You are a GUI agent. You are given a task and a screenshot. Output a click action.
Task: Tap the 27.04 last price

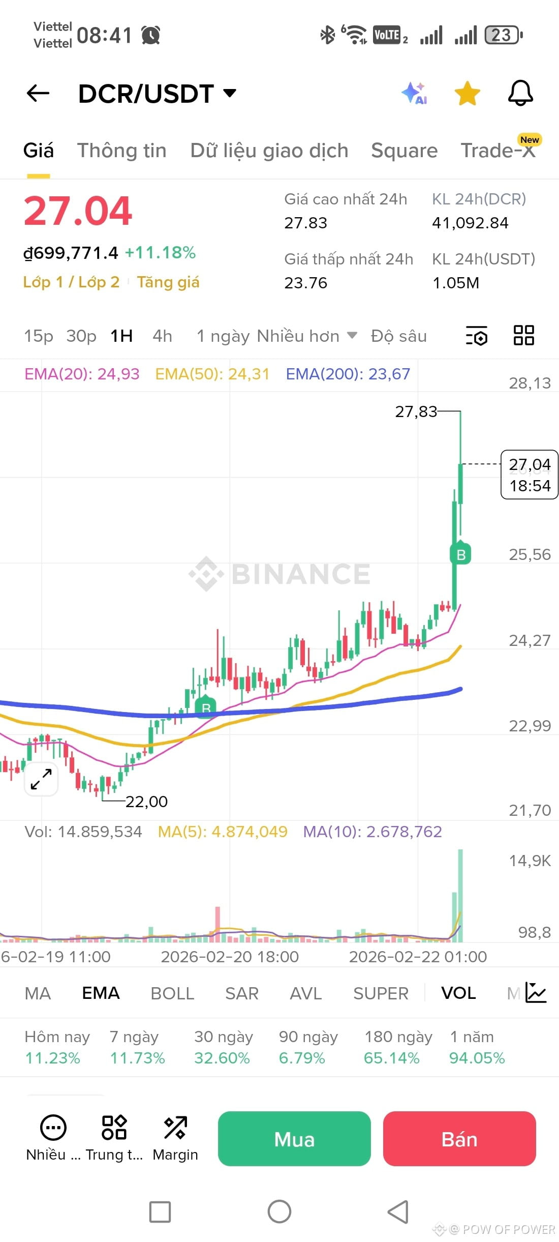(x=78, y=211)
